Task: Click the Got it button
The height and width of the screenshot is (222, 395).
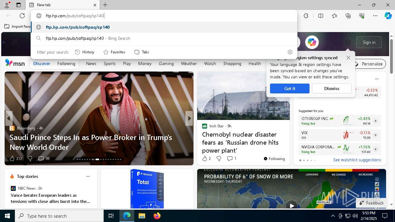Action: click(290, 88)
